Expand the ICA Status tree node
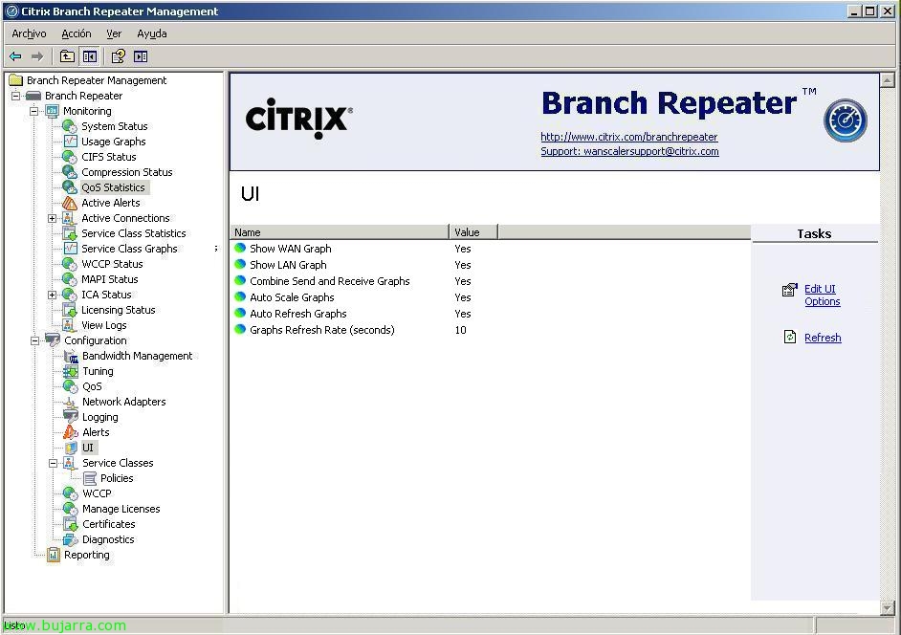This screenshot has height=635, width=901. click(x=53, y=295)
